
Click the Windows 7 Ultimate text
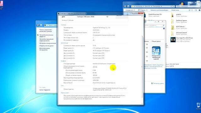point(68,20)
